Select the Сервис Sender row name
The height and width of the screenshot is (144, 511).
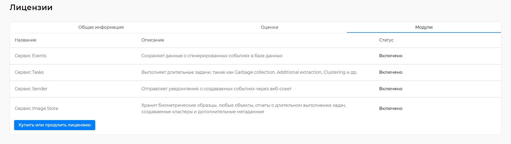[31, 89]
